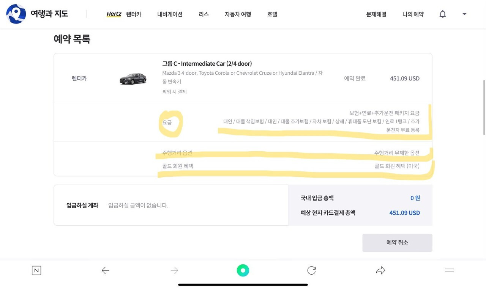
Task: Open notifications via the bell icon
Action: [x=442, y=14]
